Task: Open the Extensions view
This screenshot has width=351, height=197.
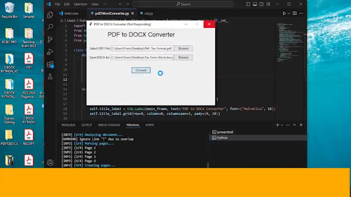Action: click(50, 64)
